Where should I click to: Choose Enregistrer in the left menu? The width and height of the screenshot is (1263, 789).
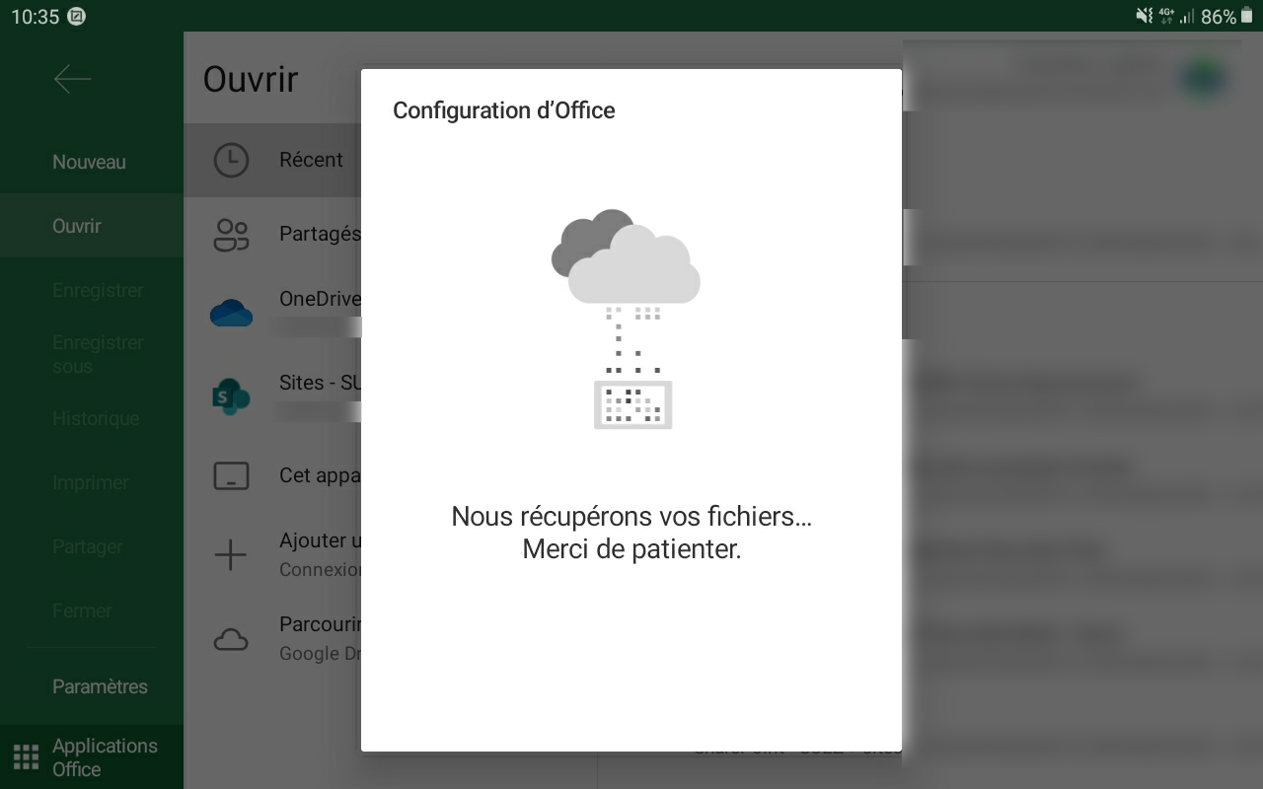point(98,290)
